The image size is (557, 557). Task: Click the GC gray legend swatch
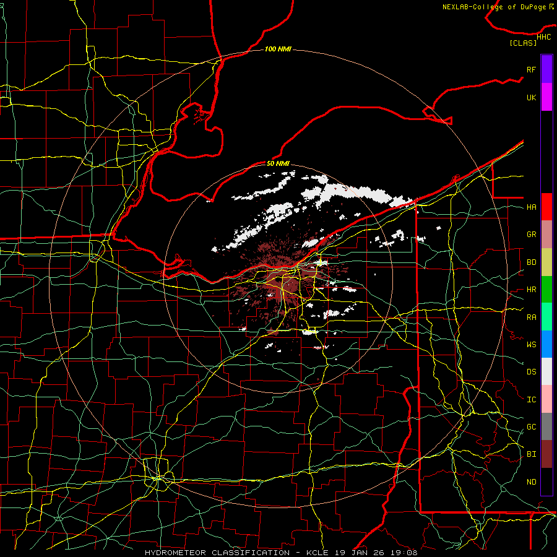click(x=546, y=426)
